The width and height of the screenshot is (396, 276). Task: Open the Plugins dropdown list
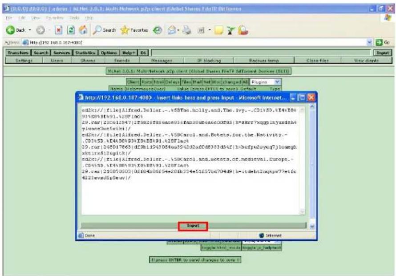(266, 82)
